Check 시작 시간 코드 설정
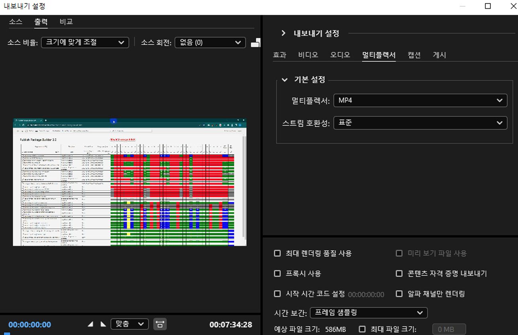518x335 pixels. [x=277, y=294]
